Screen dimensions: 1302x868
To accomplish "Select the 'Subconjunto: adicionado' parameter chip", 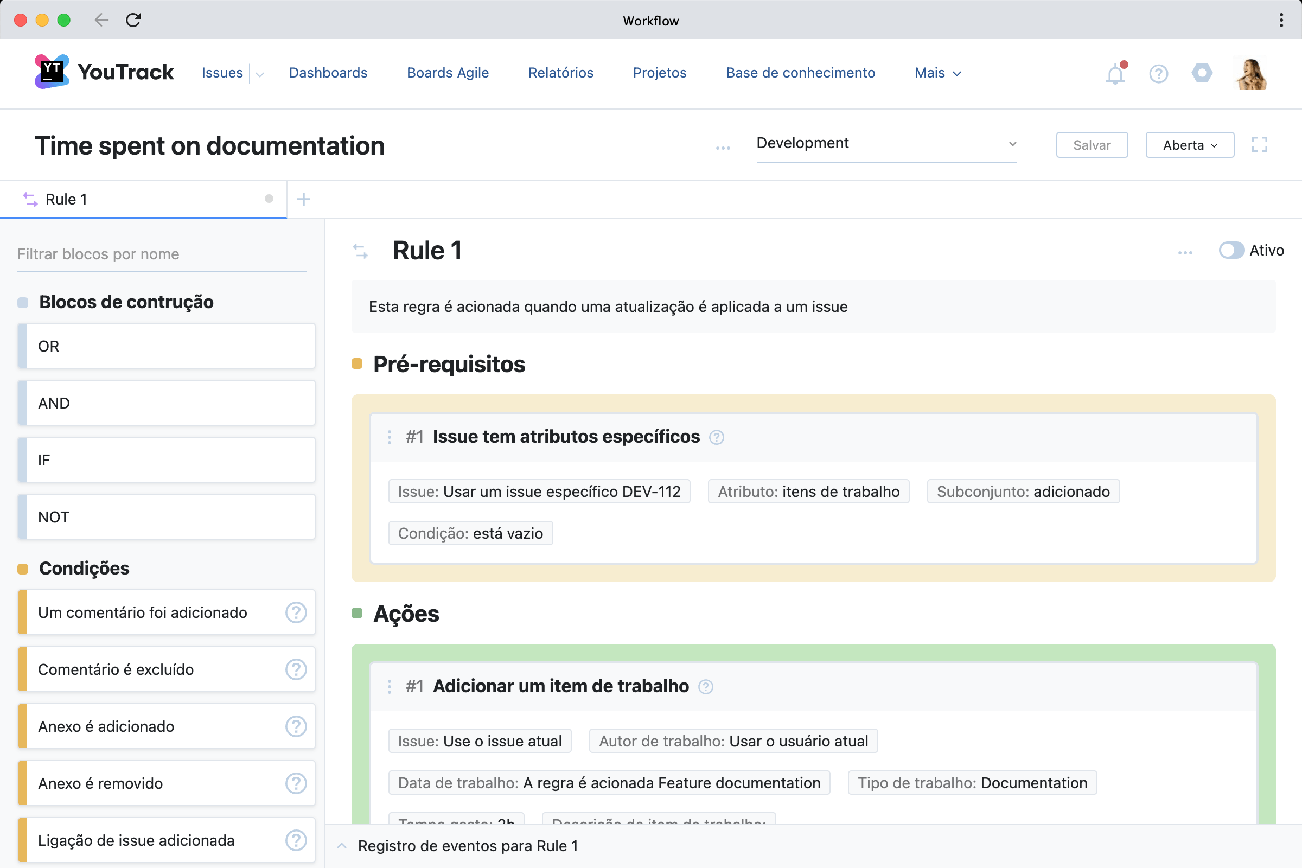I will pos(1023,492).
